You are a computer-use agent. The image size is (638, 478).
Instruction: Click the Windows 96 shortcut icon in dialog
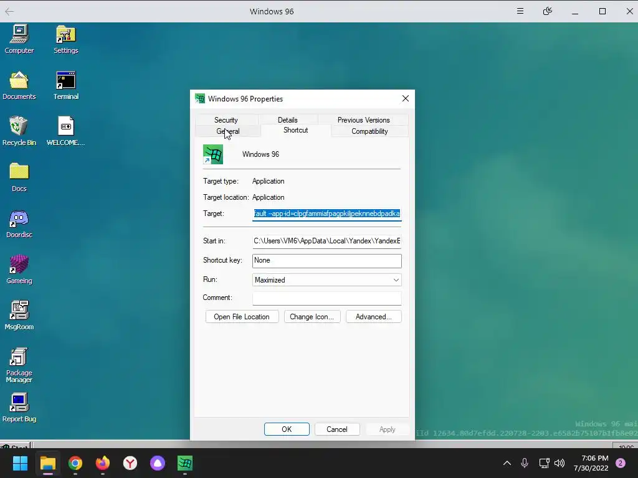click(x=213, y=154)
